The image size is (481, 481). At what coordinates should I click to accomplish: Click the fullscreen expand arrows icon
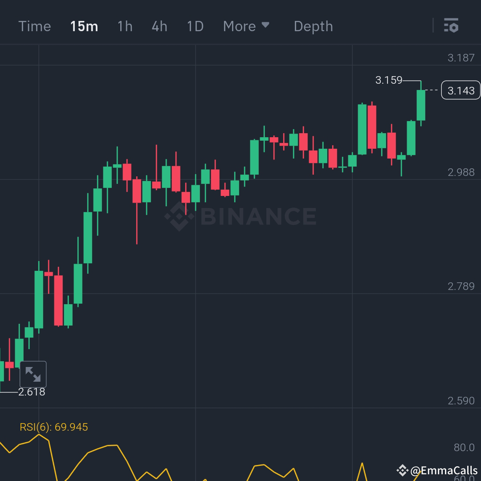click(33, 374)
